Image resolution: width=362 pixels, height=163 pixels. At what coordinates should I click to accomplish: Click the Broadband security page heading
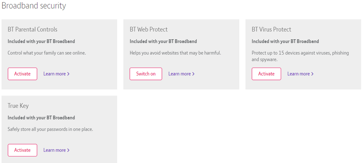pos(34,6)
